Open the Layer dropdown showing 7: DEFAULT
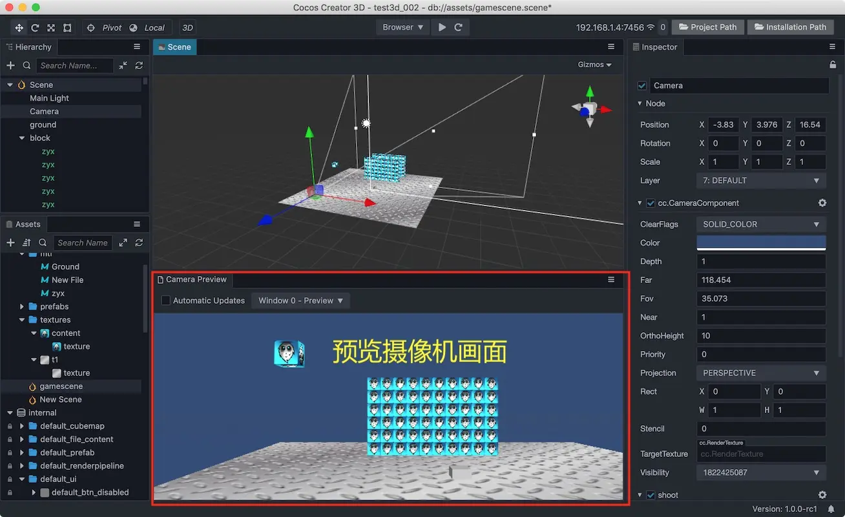Viewport: 845px width, 517px height. coord(761,181)
